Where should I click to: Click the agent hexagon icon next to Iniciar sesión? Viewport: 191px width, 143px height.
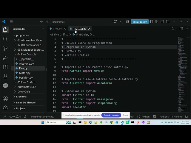[127, 21]
